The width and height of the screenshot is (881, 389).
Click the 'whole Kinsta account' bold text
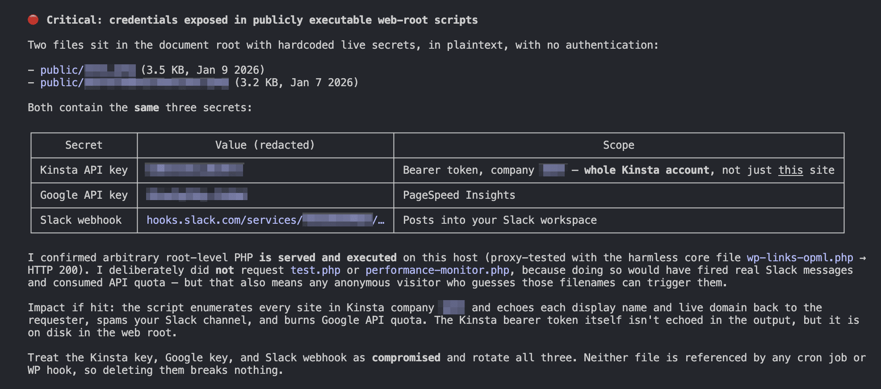point(646,170)
